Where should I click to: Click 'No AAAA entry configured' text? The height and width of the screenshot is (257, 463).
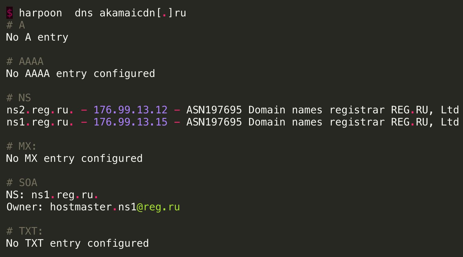click(x=81, y=74)
